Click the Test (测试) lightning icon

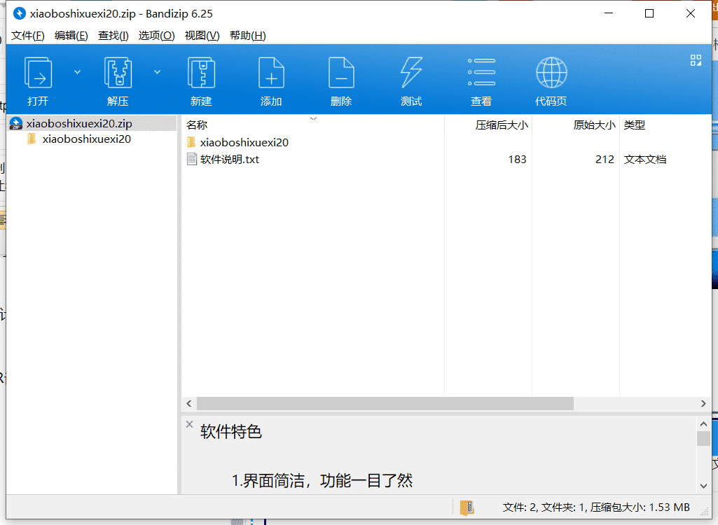411,73
